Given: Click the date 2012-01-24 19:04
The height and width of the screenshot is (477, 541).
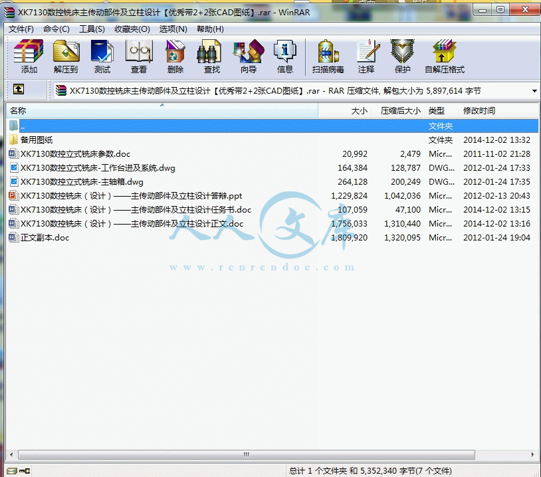Looking at the screenshot, I should click(x=496, y=238).
